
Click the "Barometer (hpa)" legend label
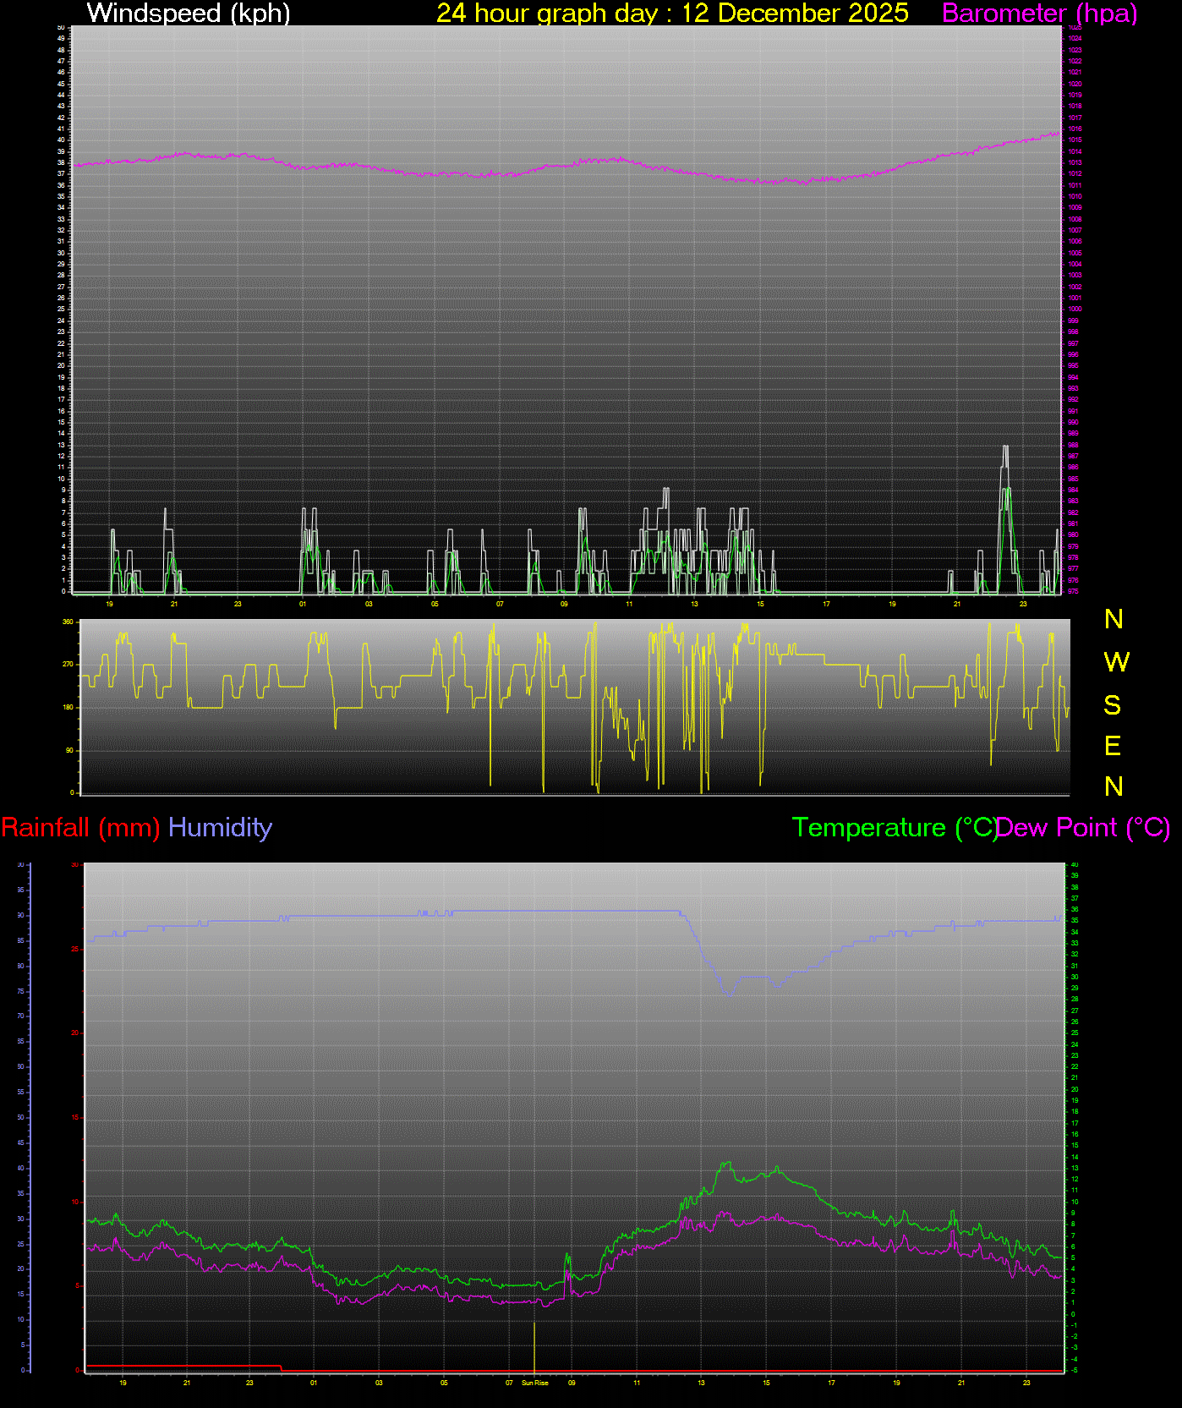pos(1039,13)
